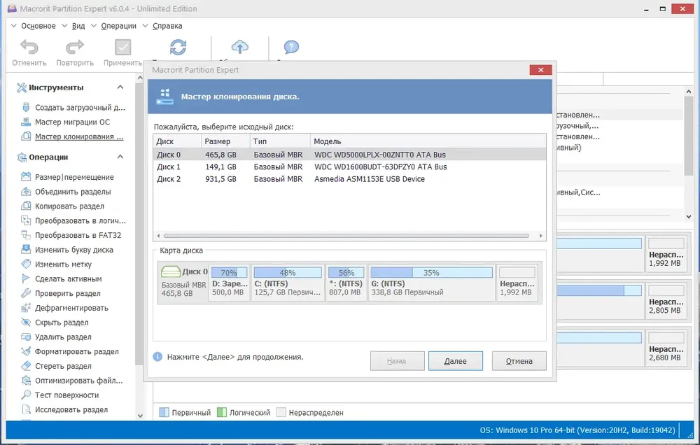Select Диск 2 Asmedia USB row
Screen dimensions: 700x445
349,179
